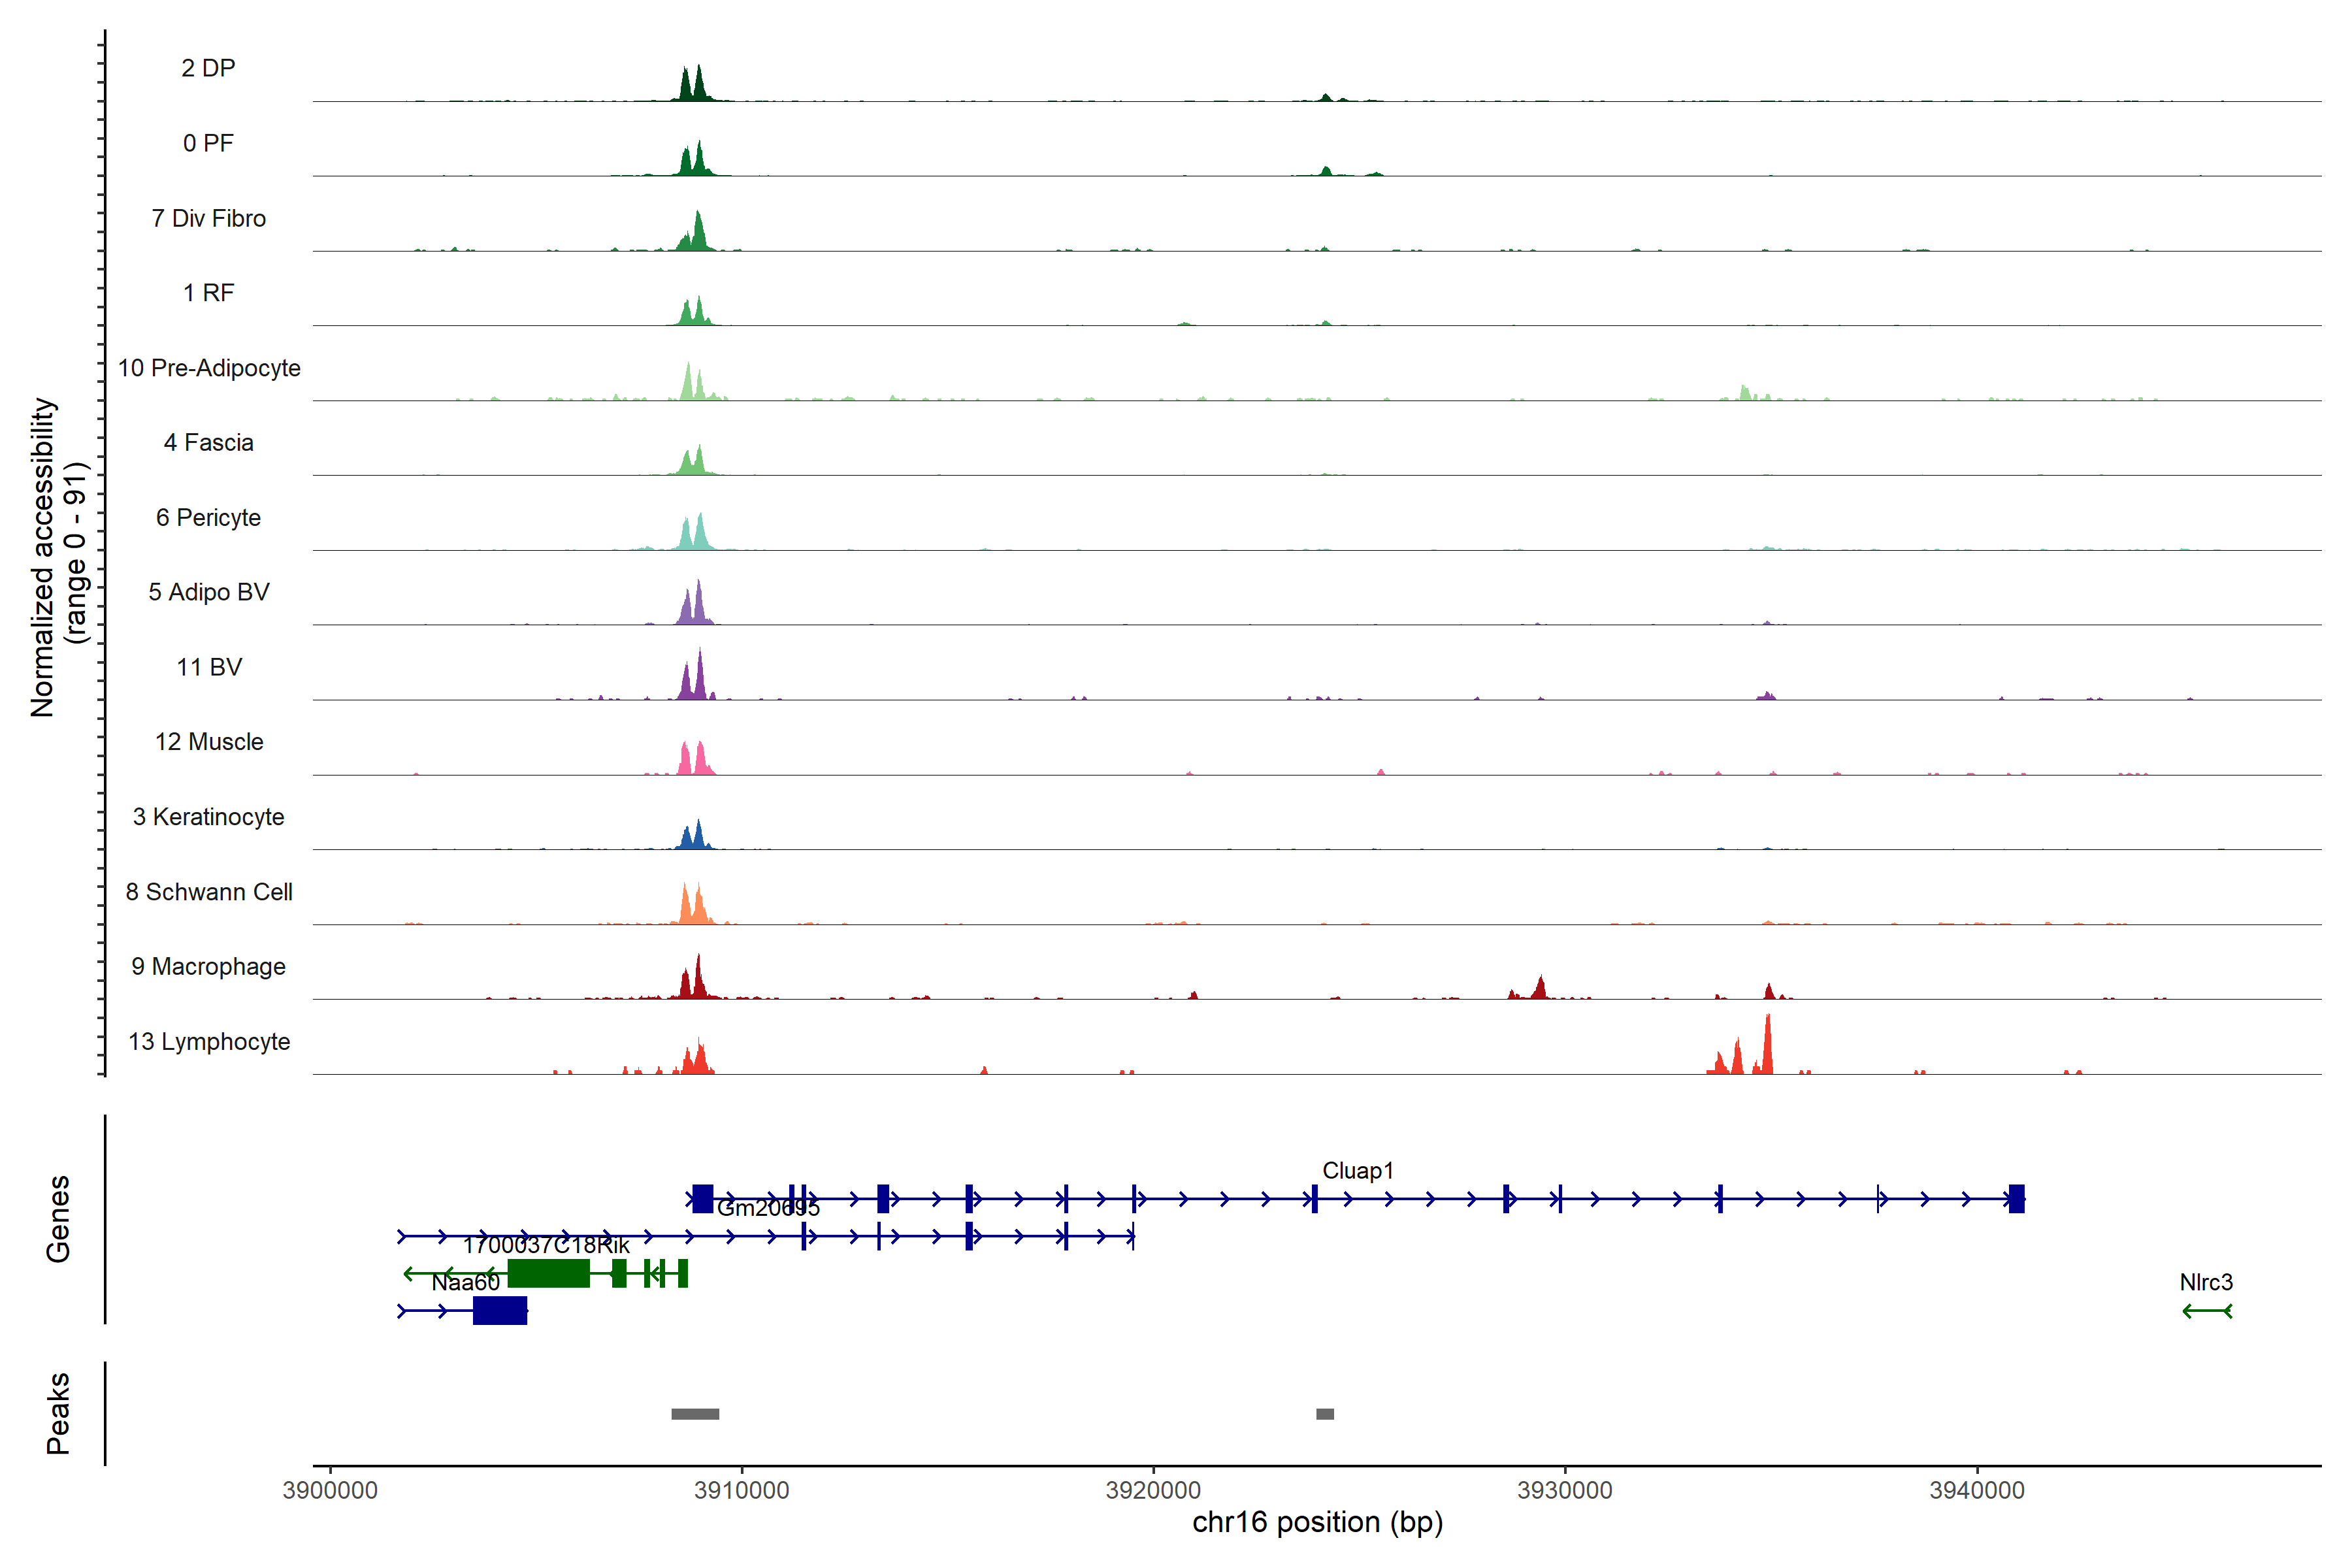Click the first gray peak bar
The width and height of the screenshot is (2352, 1568).
click(695, 1414)
